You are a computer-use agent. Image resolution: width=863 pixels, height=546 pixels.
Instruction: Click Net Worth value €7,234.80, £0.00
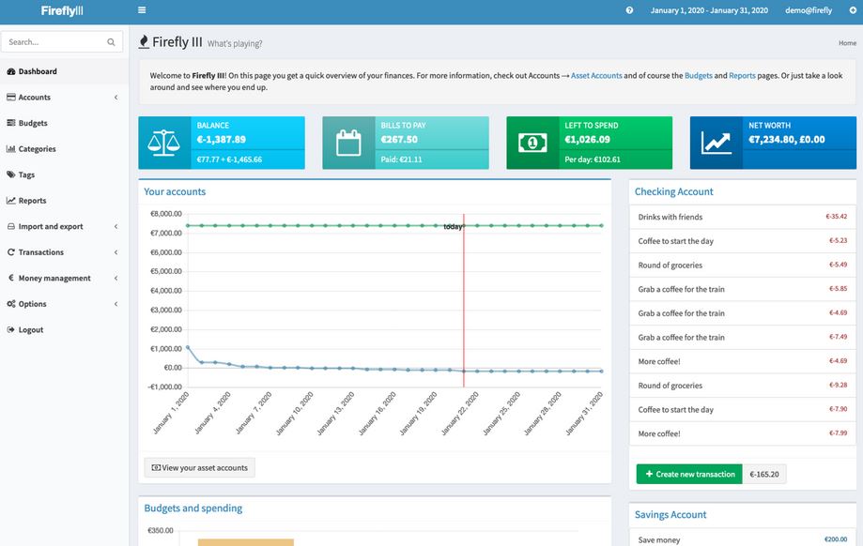coord(787,140)
